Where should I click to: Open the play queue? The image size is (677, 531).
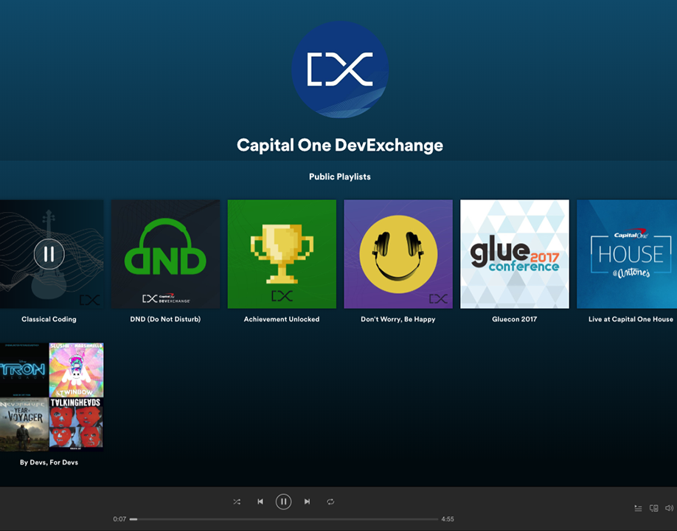(638, 508)
